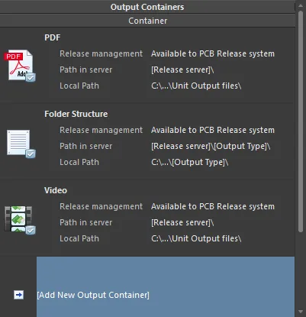Toggle the checkmark badge on Video icon
This screenshot has width=306, height=317.
[x=31, y=230]
